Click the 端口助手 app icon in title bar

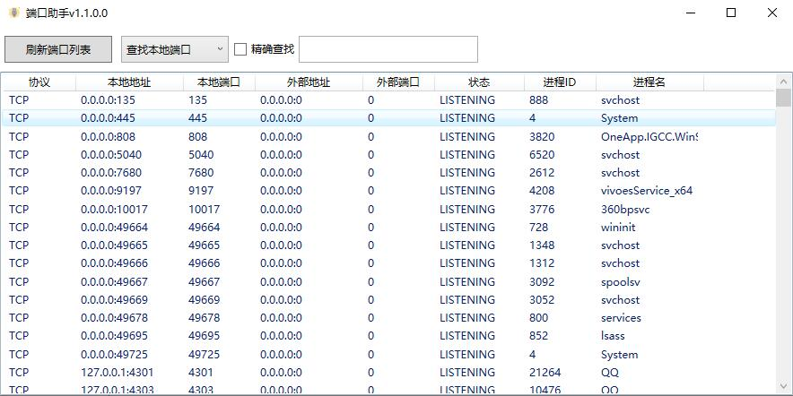(13, 13)
